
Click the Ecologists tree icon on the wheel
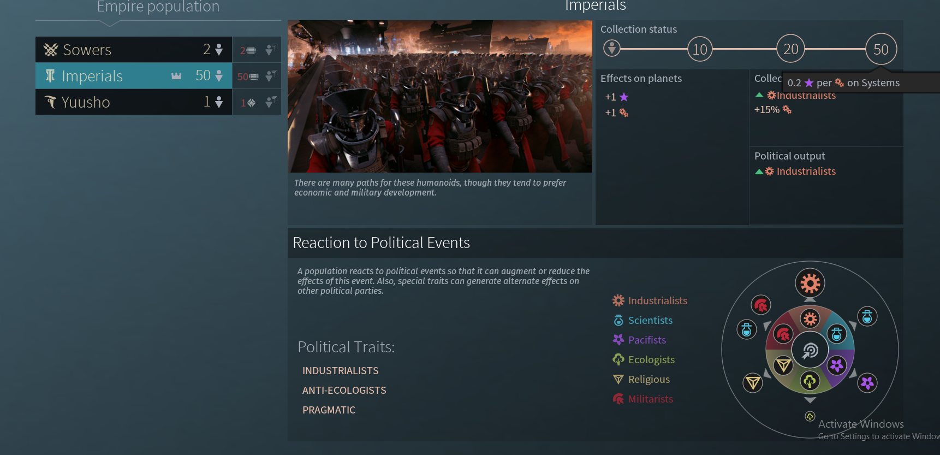pyautogui.click(x=810, y=381)
